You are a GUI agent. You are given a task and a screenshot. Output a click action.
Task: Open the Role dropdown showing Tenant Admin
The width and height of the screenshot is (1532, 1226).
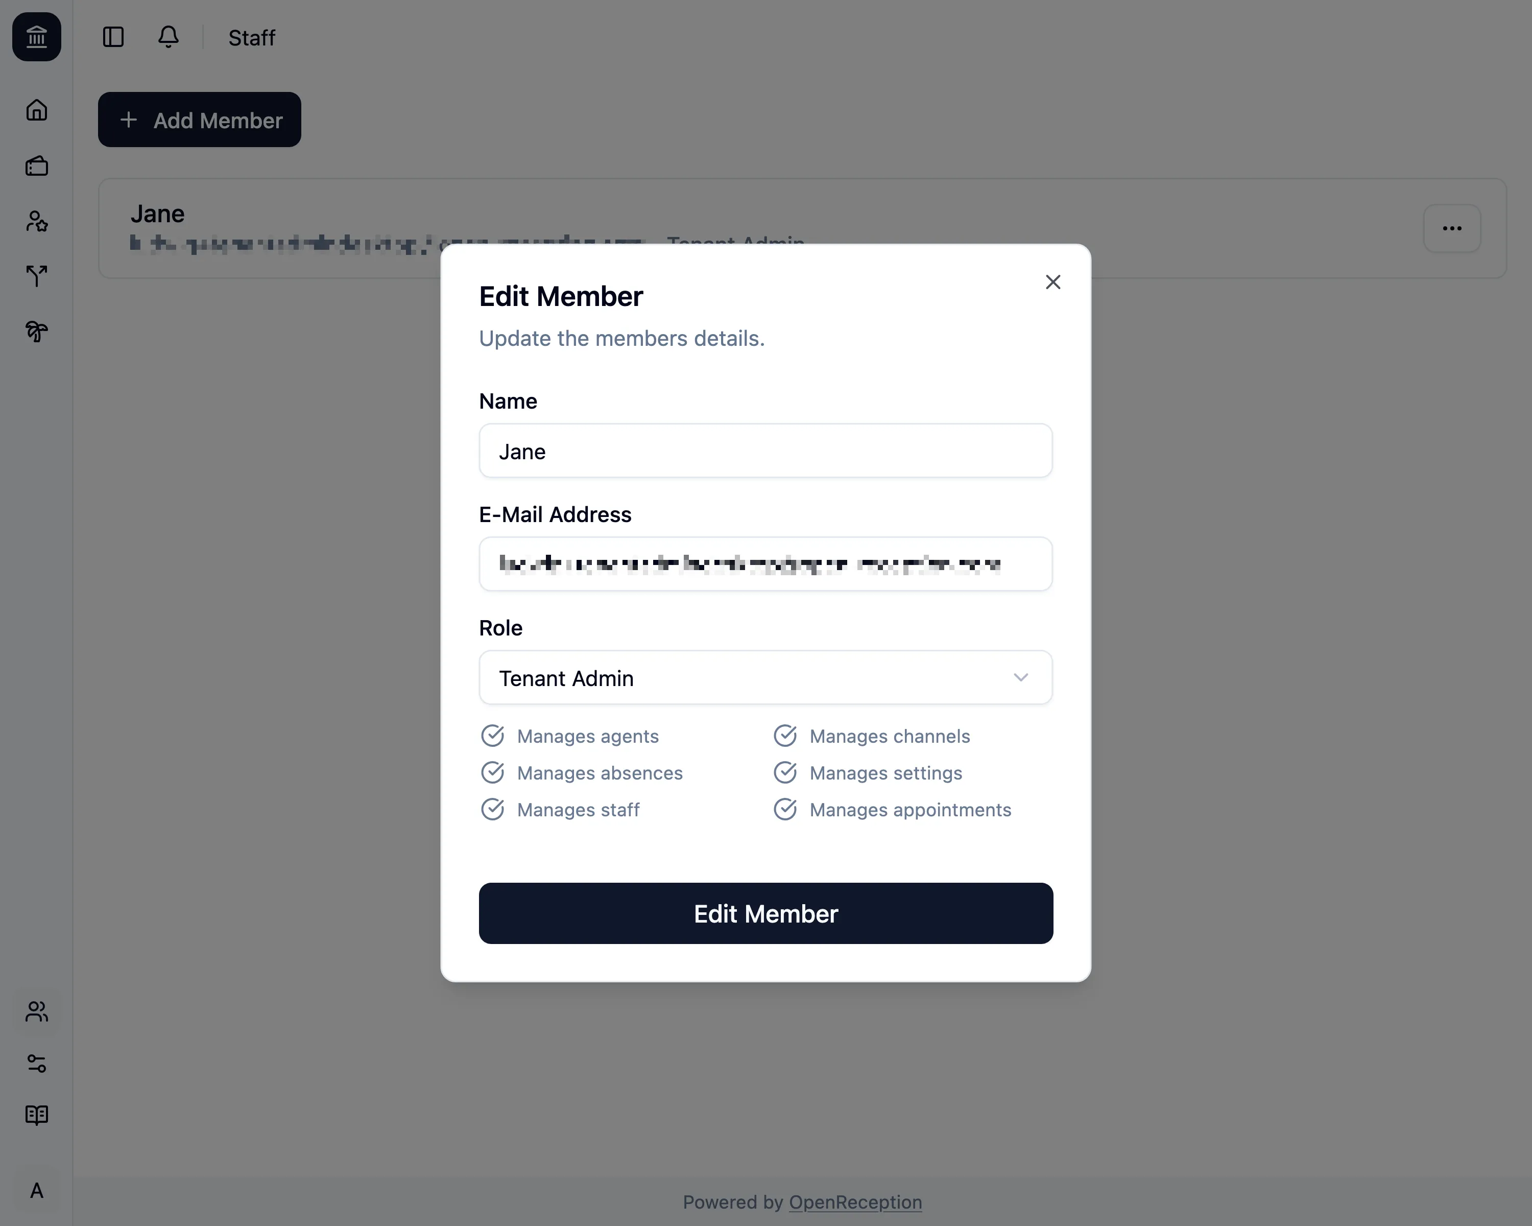click(765, 677)
